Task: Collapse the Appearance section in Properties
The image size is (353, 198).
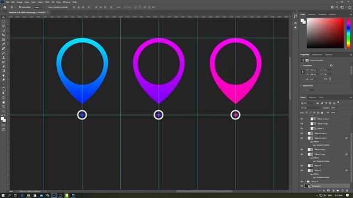Action: click(302, 86)
